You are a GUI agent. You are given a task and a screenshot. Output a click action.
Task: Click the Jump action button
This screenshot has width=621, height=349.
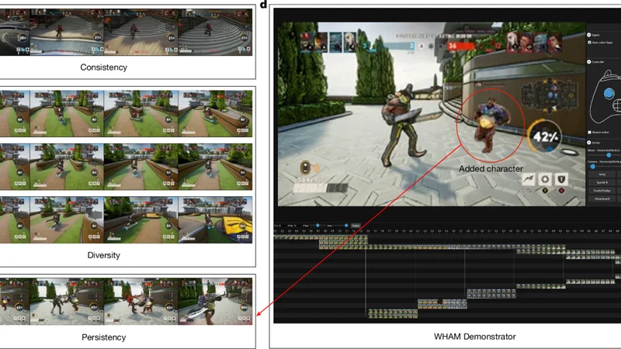[x=602, y=174]
